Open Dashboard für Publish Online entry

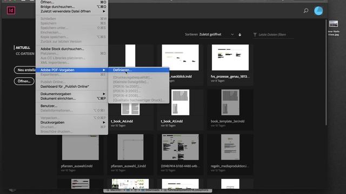coord(72,86)
